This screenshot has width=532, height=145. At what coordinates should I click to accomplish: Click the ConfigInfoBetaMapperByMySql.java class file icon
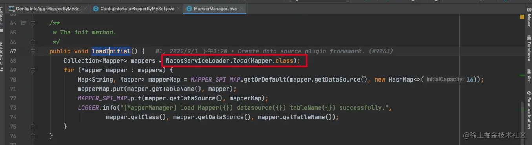coord(96,9)
